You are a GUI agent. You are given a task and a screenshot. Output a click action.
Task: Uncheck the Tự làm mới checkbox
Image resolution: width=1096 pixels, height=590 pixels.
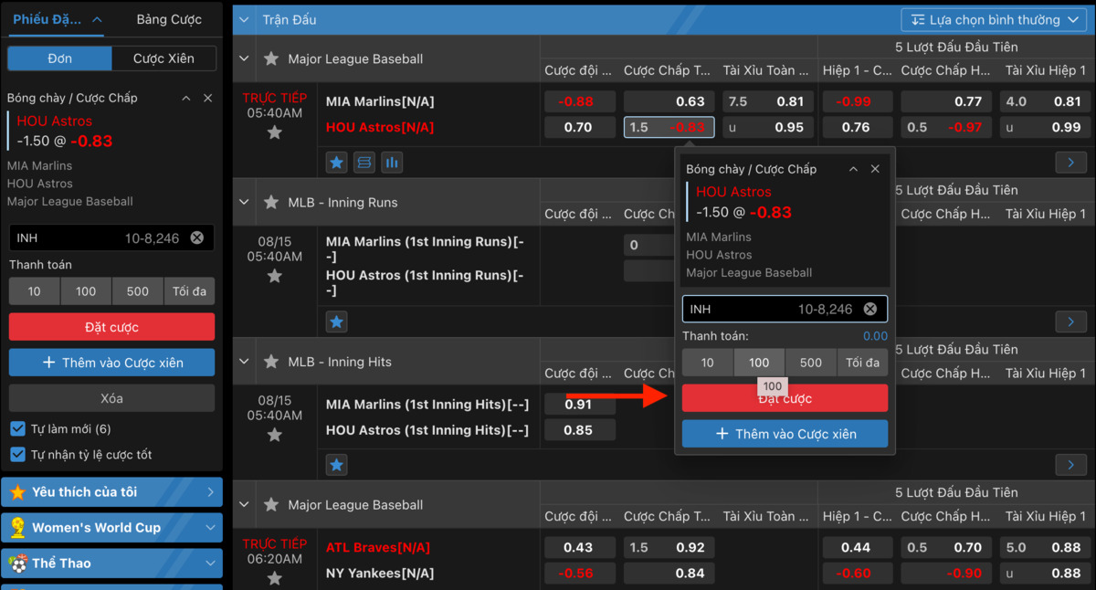click(17, 429)
